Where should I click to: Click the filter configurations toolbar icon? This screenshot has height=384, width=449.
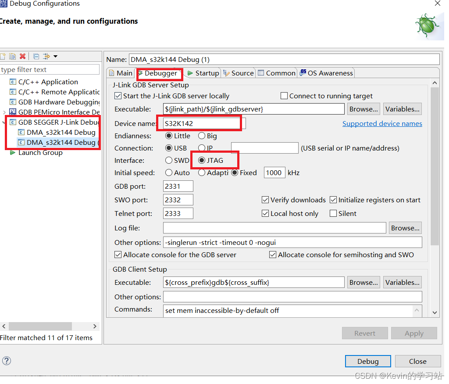(46, 57)
